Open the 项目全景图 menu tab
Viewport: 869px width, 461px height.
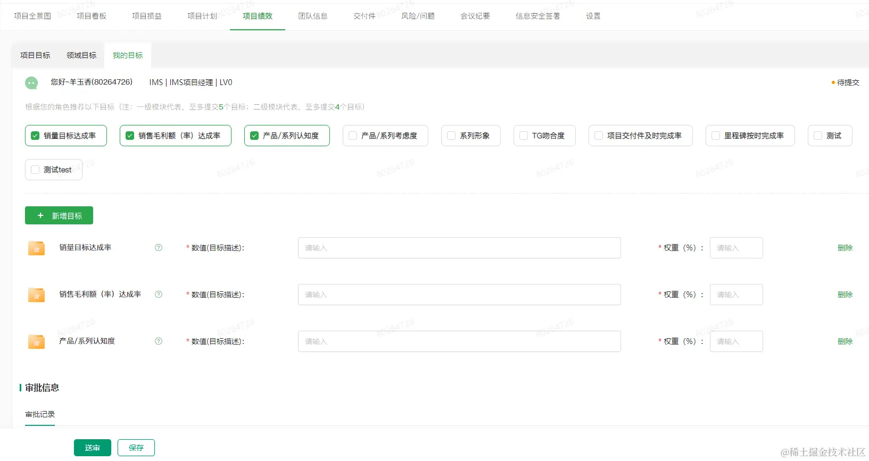32,16
